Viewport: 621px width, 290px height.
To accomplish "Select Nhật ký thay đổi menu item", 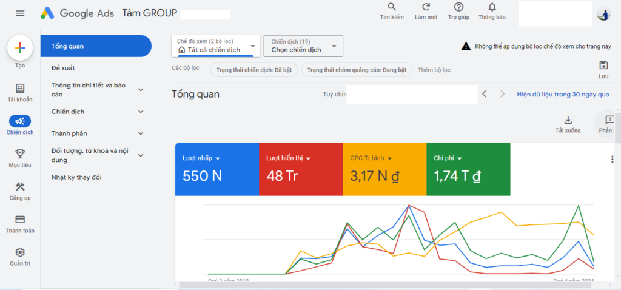I will 76,177.
